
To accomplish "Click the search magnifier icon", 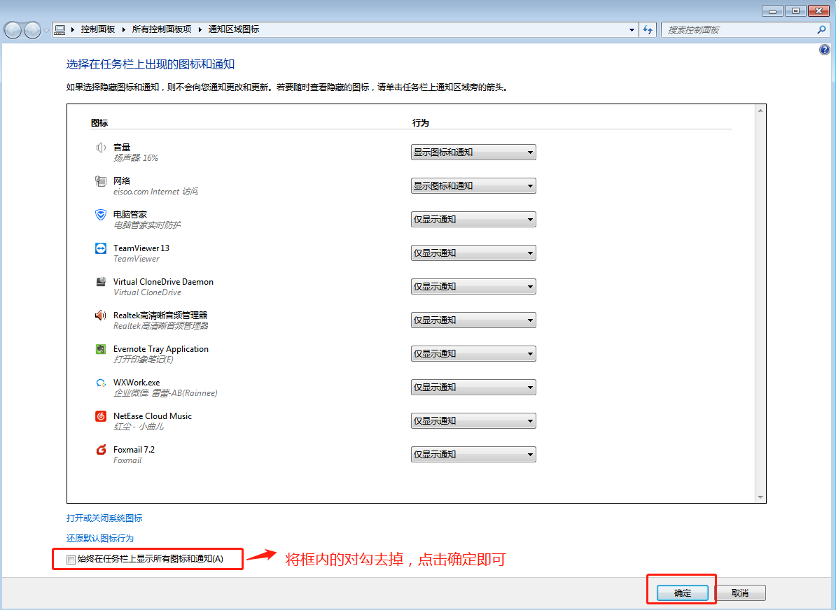I will (x=821, y=30).
